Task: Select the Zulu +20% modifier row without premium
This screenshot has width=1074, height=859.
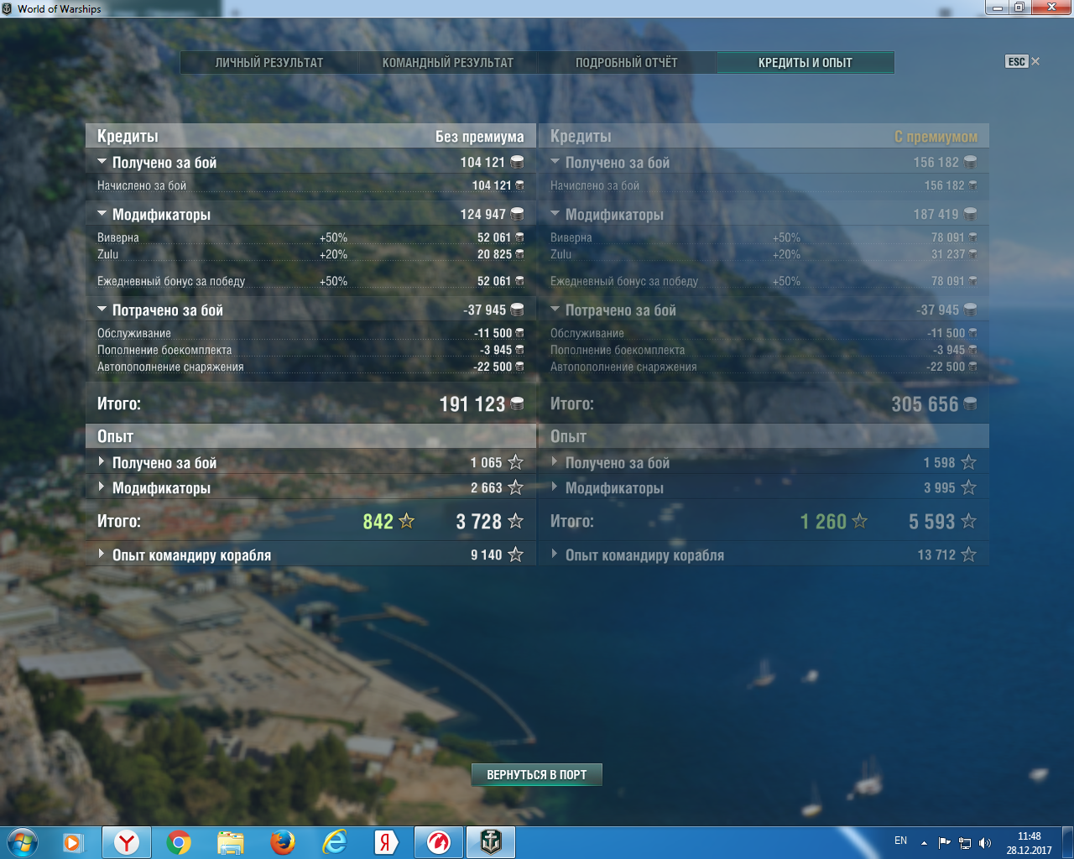Action: pos(310,254)
